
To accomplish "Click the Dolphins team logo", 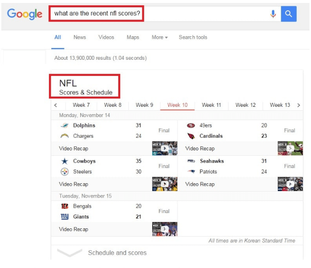I will pyautogui.click(x=65, y=125).
